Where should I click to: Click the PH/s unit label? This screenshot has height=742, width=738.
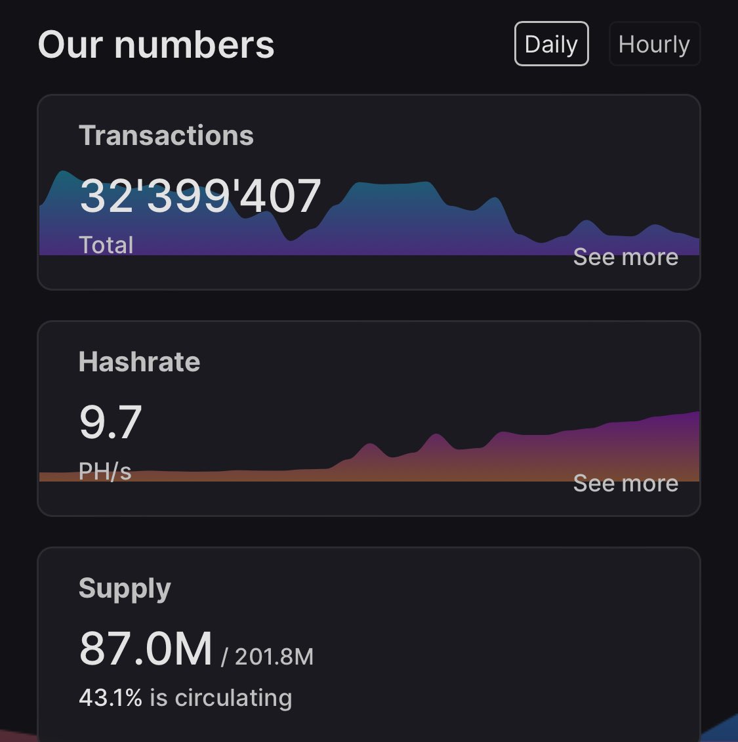tap(105, 471)
